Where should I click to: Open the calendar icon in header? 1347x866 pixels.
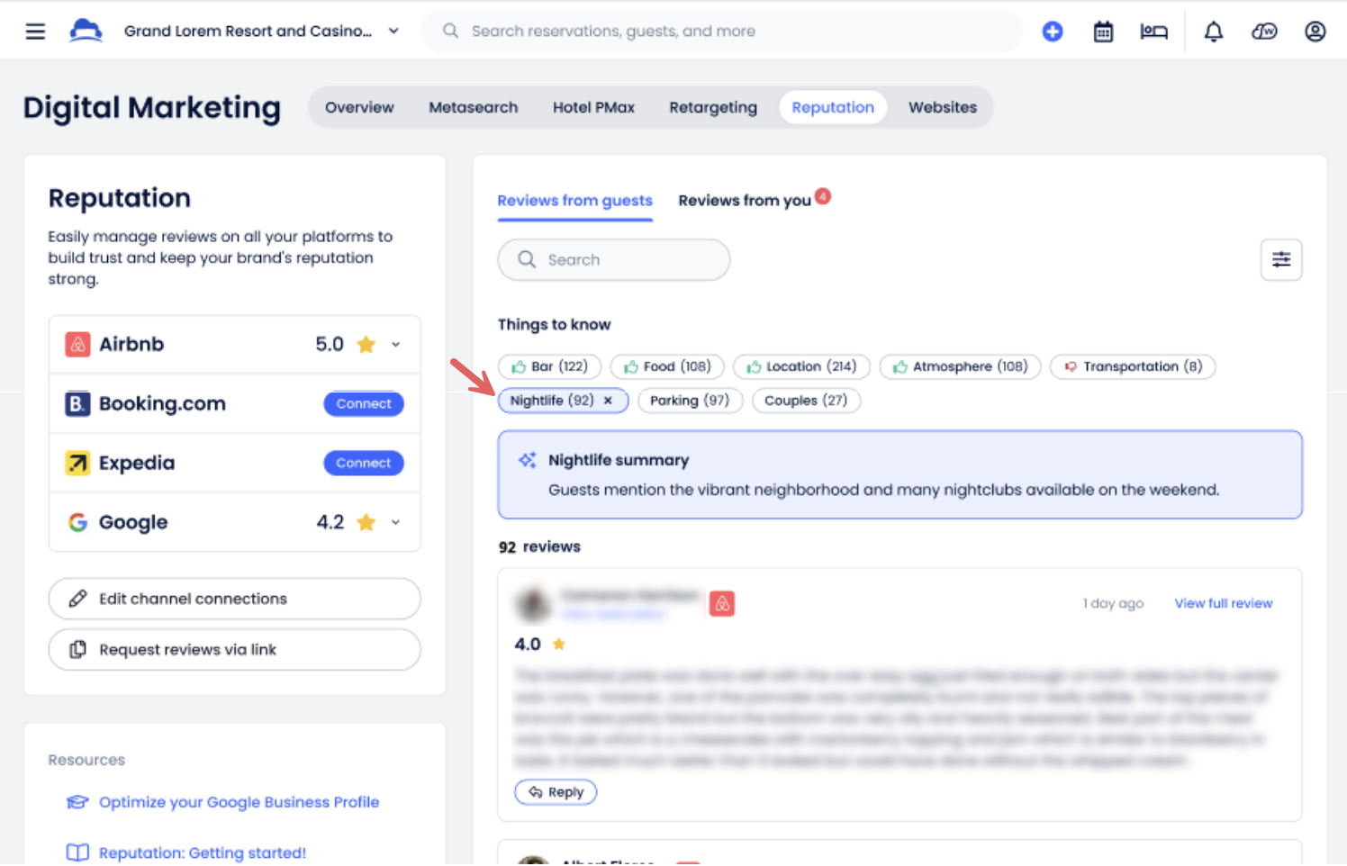1102,32
